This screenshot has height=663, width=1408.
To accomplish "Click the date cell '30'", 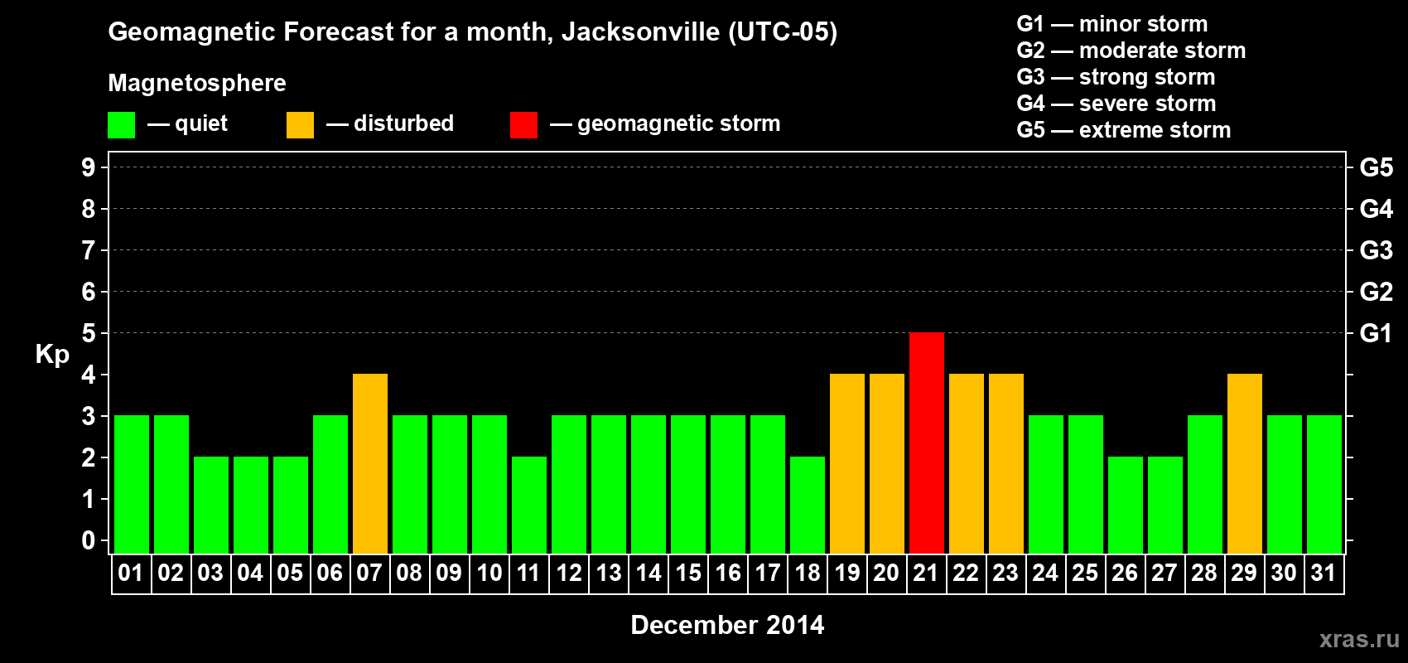I will click(1284, 573).
